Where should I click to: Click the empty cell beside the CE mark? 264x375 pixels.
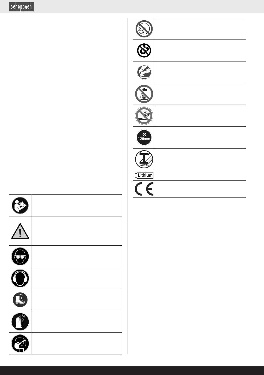click(200, 189)
